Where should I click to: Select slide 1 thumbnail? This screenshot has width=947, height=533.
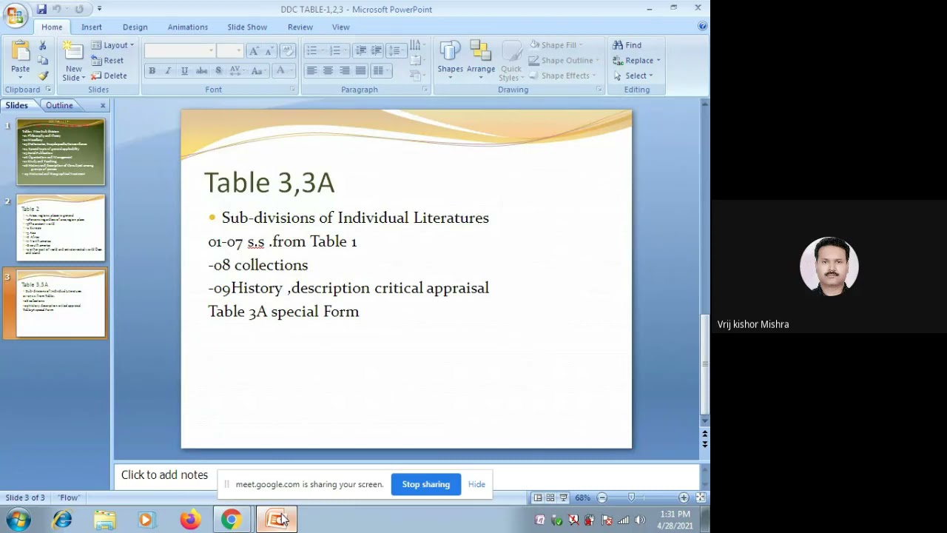(x=61, y=152)
